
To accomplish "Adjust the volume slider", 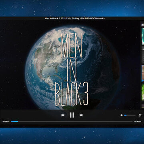I will [130, 115].
